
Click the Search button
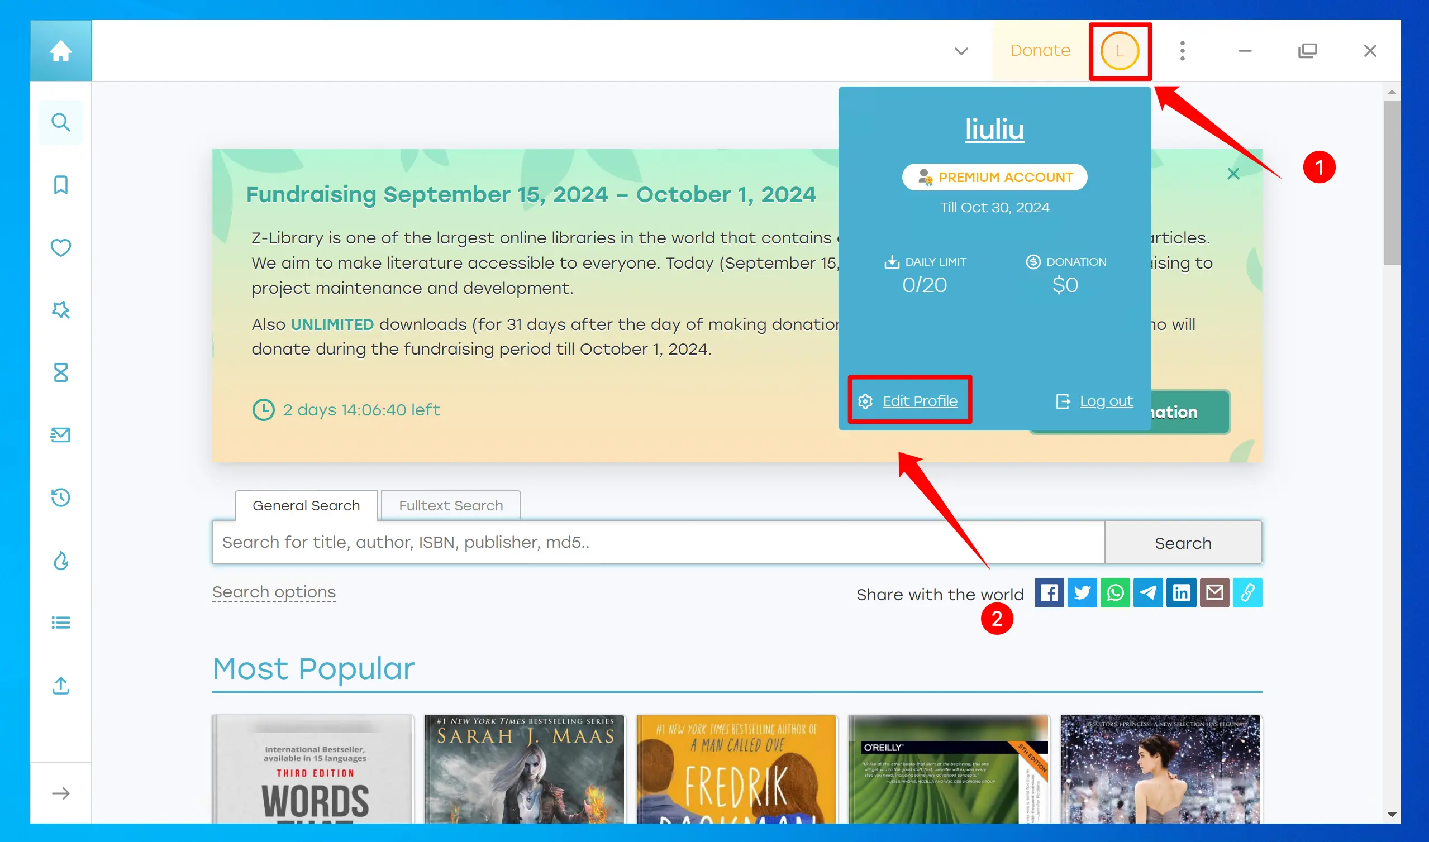[x=1183, y=543]
